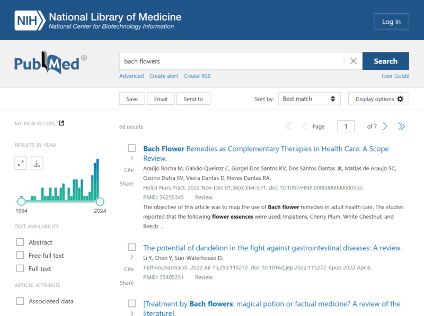Open the dandelion gastrointestinal diseases review
The image size is (424, 316).
click(x=272, y=248)
